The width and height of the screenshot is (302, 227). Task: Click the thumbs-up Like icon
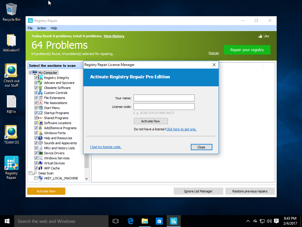pos(260,36)
